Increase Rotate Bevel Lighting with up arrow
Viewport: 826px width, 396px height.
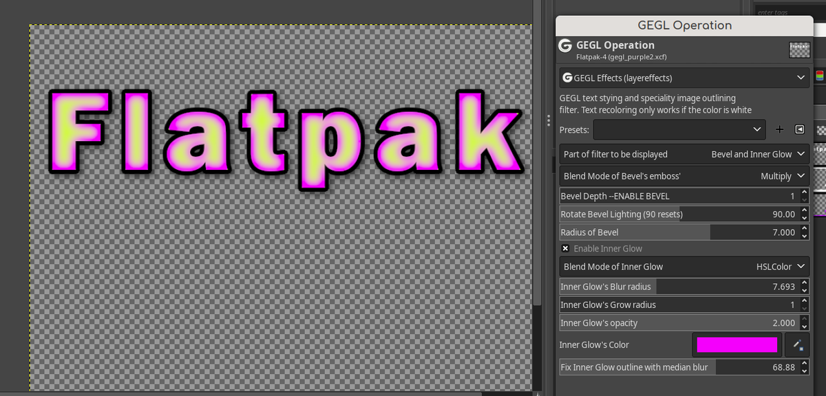pyautogui.click(x=804, y=210)
